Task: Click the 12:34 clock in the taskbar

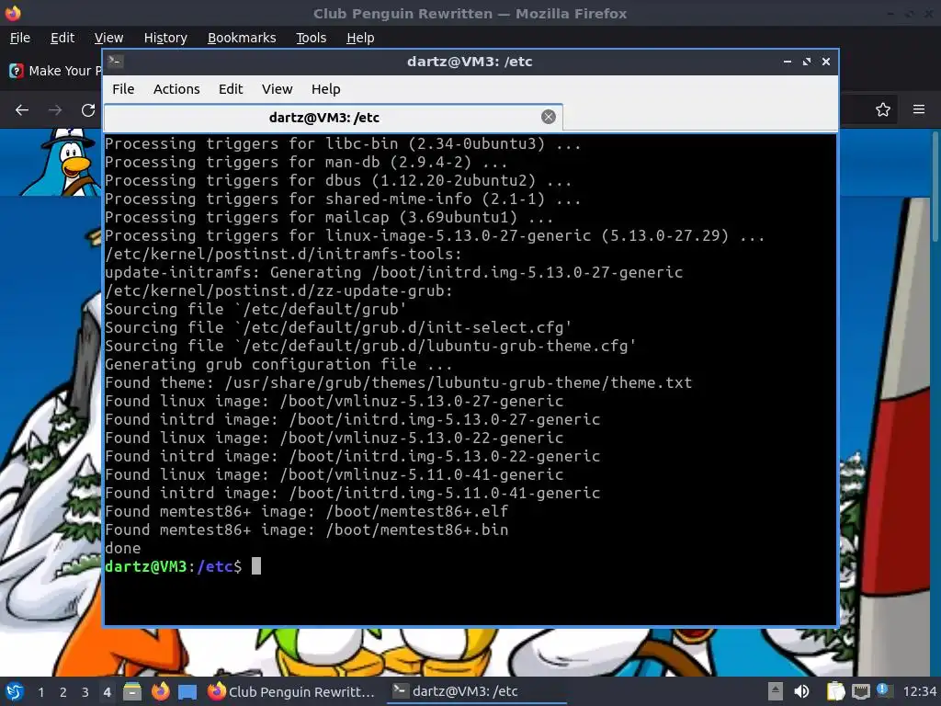Action: coord(919,691)
